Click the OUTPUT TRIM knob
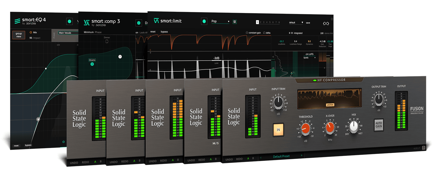433x178 pixels. pyautogui.click(x=378, y=100)
